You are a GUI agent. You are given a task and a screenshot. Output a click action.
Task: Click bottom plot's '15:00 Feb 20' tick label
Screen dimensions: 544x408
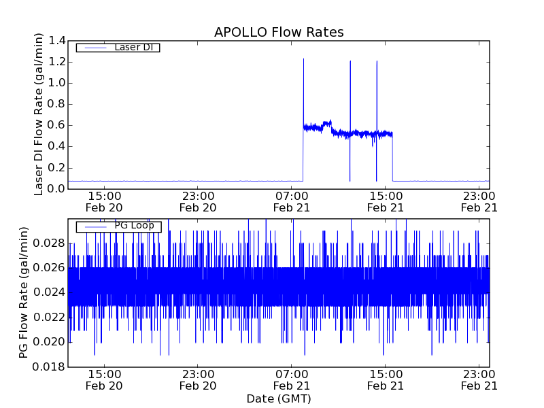[104, 380]
